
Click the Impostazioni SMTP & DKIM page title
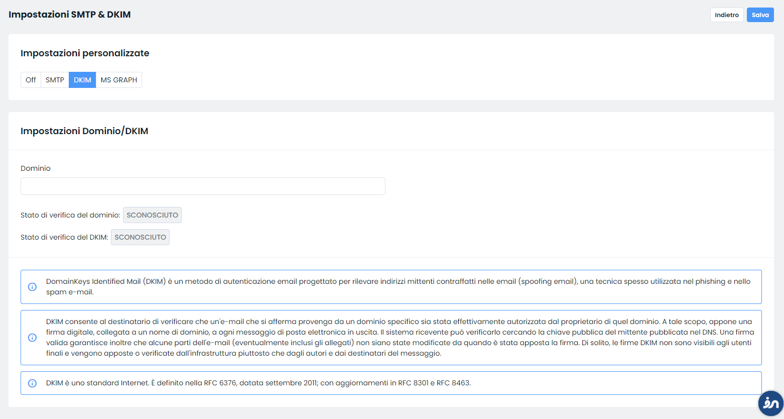[x=69, y=15]
